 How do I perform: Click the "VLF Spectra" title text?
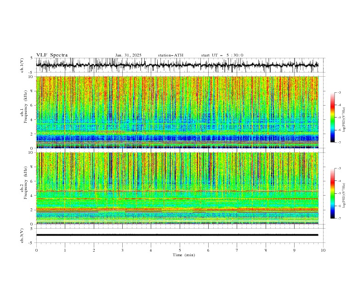pyautogui.click(x=52, y=55)
